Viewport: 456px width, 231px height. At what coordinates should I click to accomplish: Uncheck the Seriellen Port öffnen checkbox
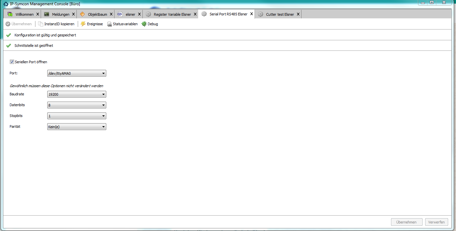12,62
